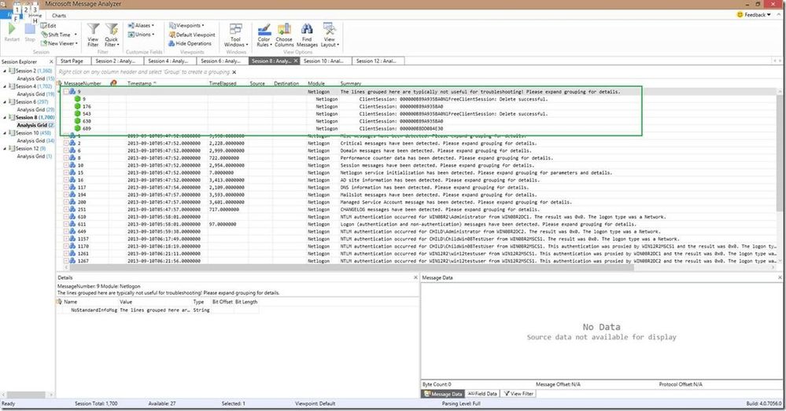Switch to the View Filter bottom tab
Screen dimensions: 786x411
[x=518, y=394]
